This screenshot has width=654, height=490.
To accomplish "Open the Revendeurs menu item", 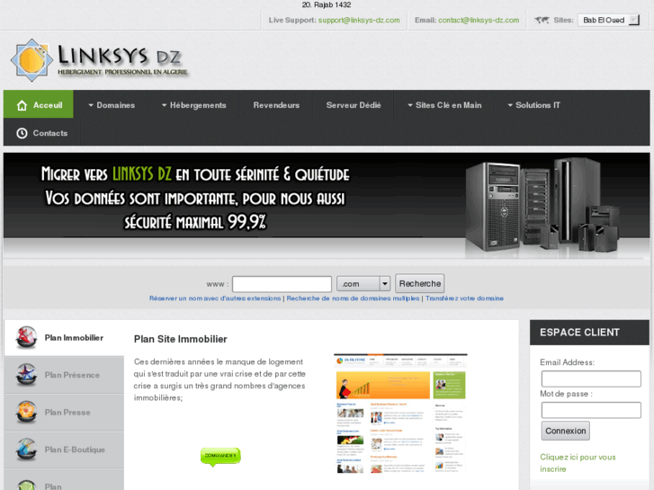I will point(276,105).
